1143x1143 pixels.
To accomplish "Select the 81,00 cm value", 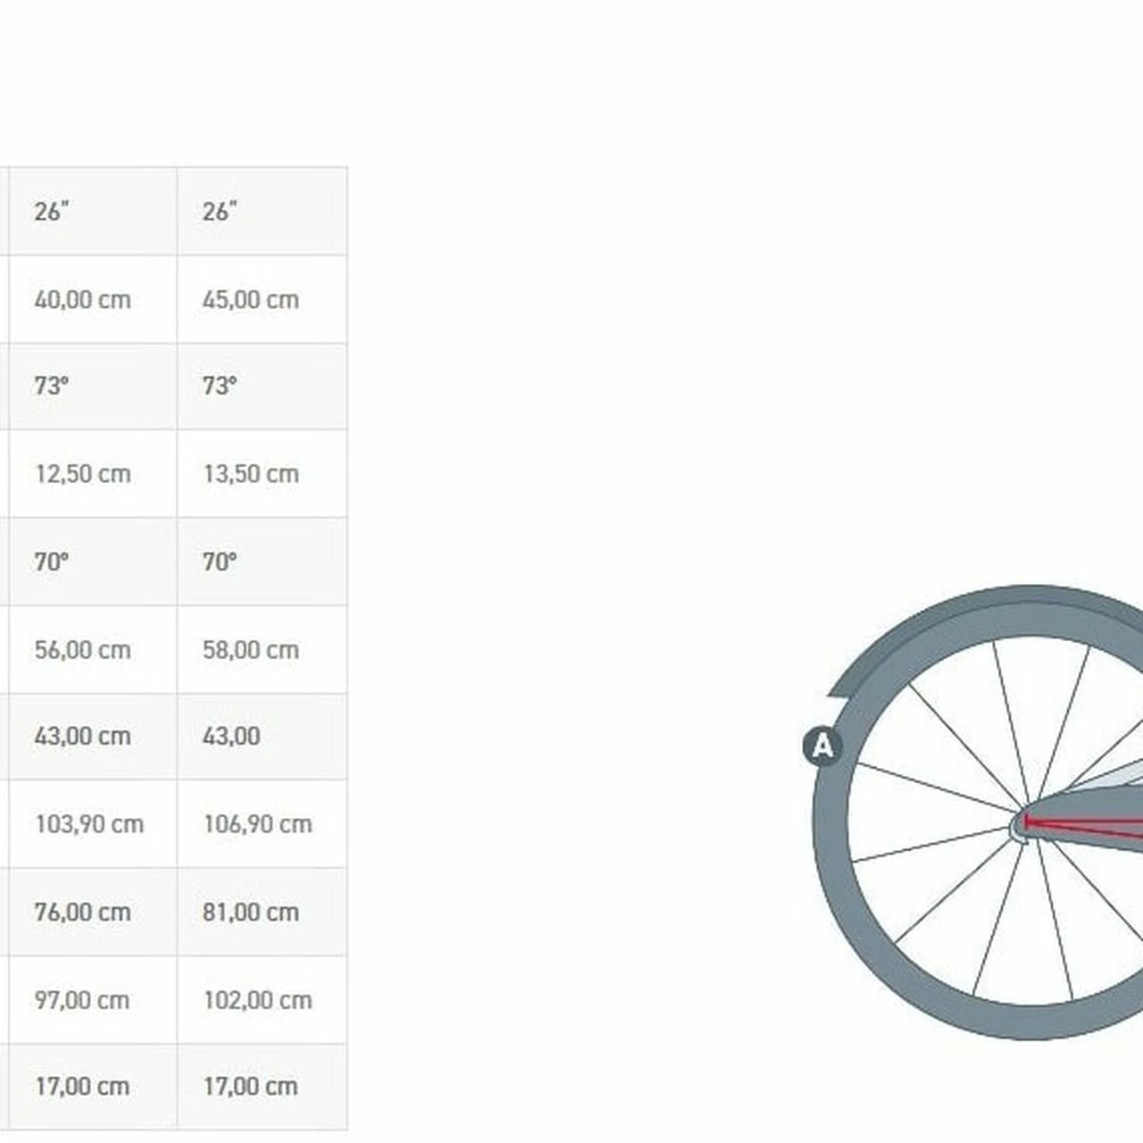I will [x=250, y=912].
